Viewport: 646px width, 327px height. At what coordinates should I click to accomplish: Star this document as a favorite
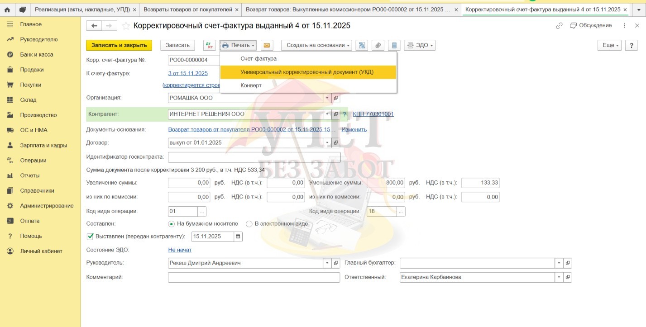(125, 26)
